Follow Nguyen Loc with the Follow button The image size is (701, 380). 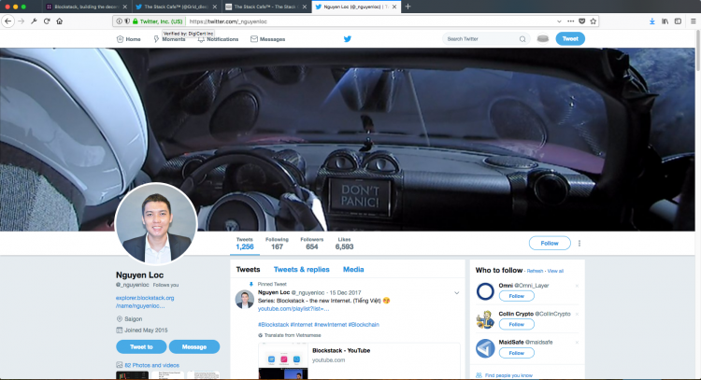pyautogui.click(x=550, y=244)
